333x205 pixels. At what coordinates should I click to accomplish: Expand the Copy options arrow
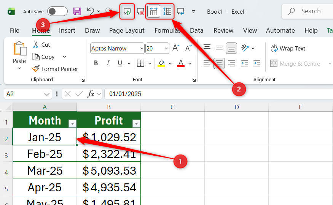coord(64,57)
